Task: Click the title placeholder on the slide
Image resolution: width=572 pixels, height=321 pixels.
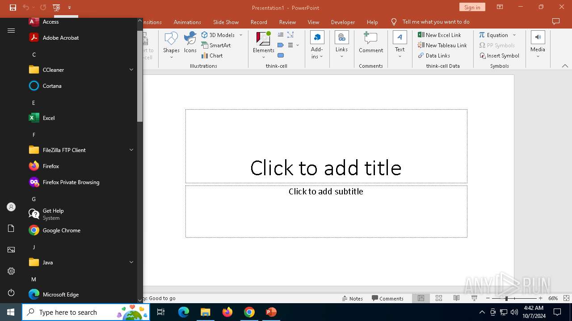Action: 326,146
